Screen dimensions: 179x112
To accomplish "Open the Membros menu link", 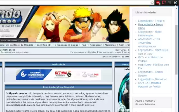I will [x=110, y=45].
